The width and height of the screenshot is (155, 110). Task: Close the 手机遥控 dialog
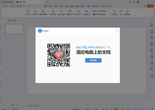[x=117, y=31]
